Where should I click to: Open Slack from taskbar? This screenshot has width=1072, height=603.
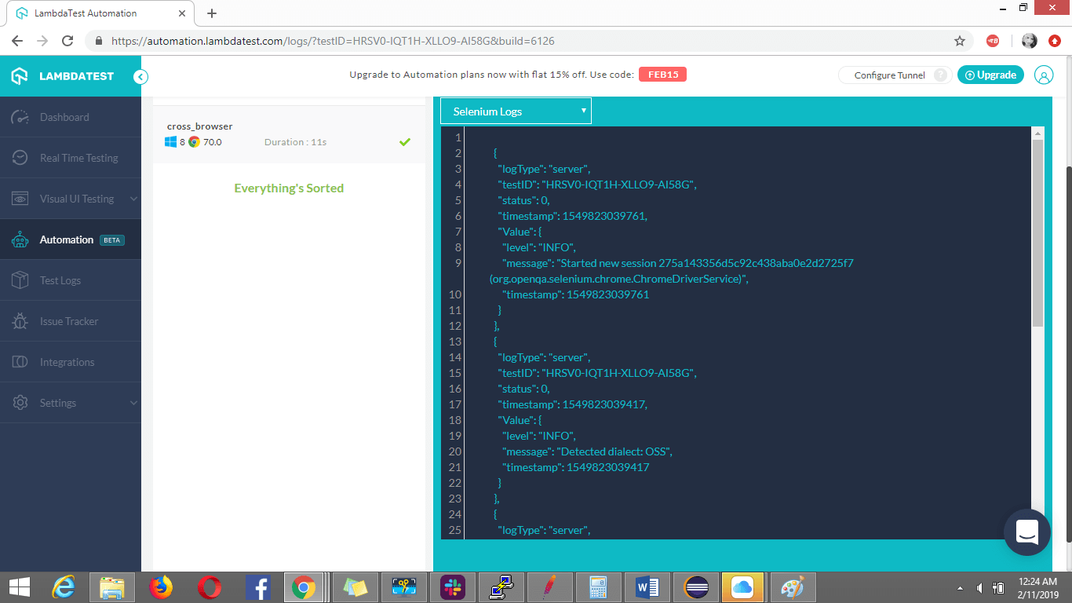pyautogui.click(x=452, y=587)
